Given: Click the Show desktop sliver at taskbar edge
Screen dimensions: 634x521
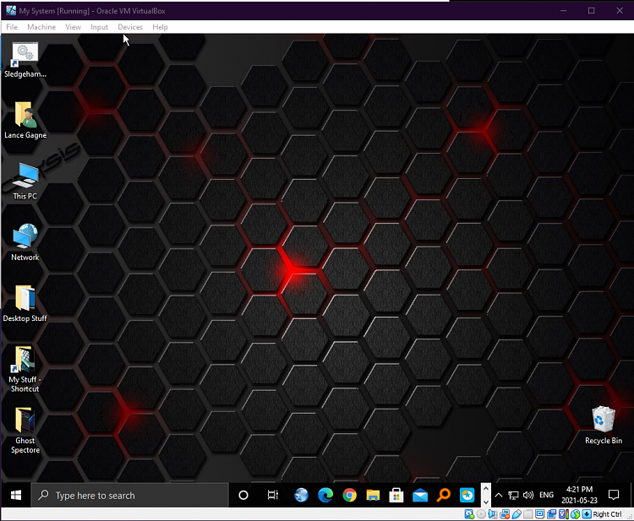Looking at the screenshot, I should (x=631, y=495).
